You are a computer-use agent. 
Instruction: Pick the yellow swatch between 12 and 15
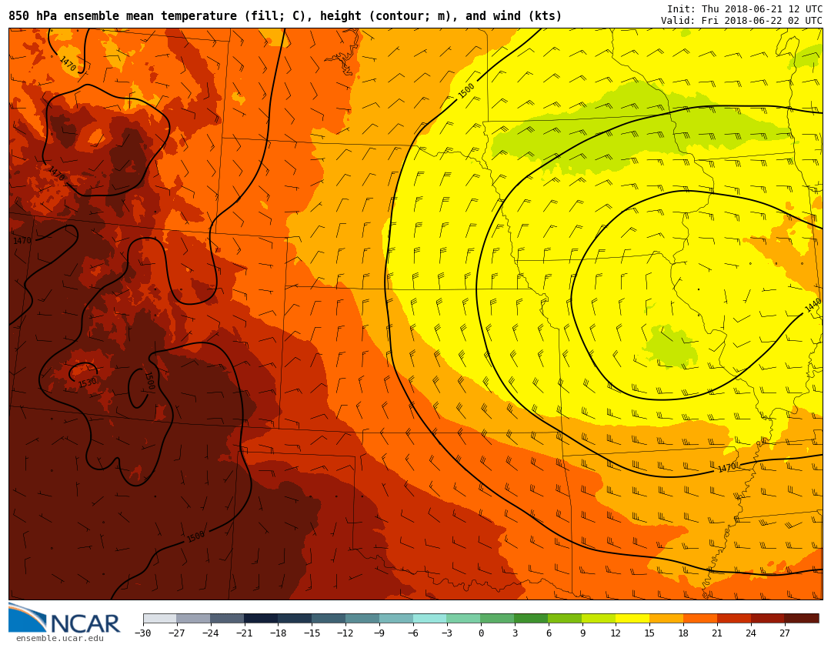pos(632,618)
